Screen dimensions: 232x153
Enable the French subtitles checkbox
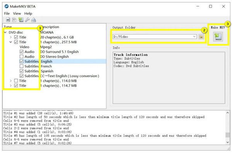point(21,66)
